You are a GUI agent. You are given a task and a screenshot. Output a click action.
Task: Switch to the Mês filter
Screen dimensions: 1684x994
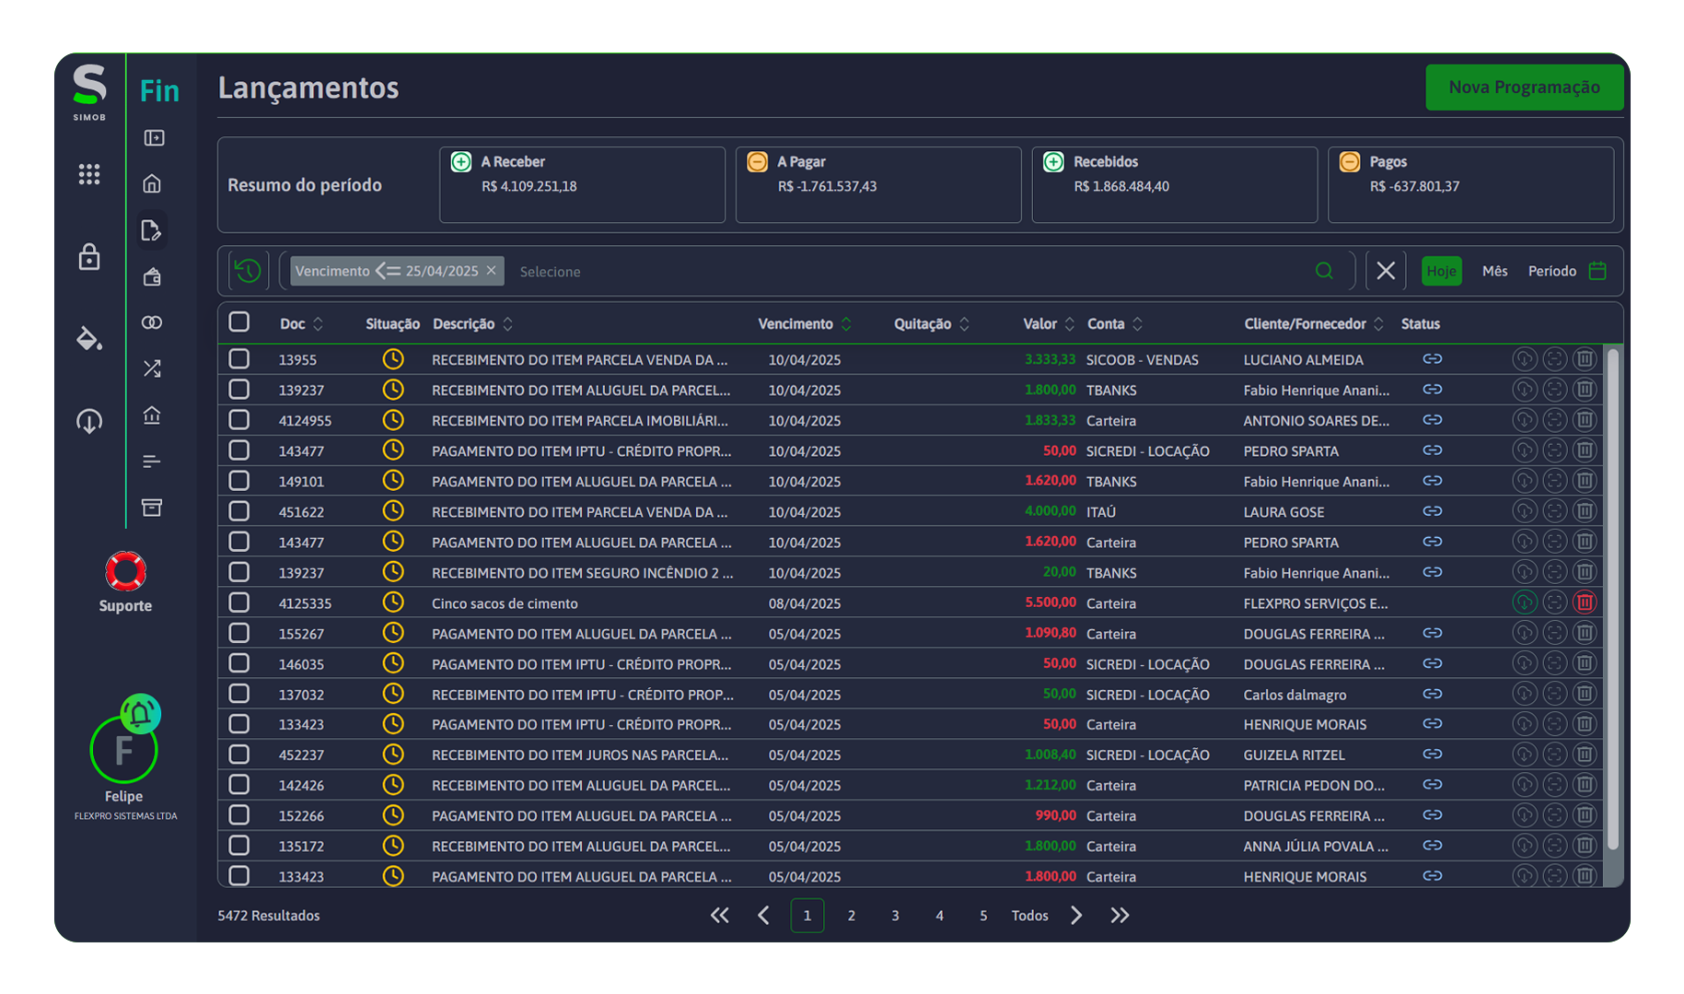1495,271
